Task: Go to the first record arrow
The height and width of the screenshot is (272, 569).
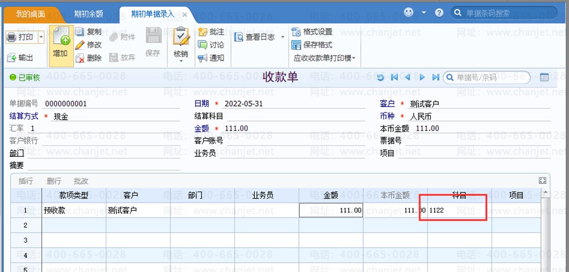Action: [394, 78]
